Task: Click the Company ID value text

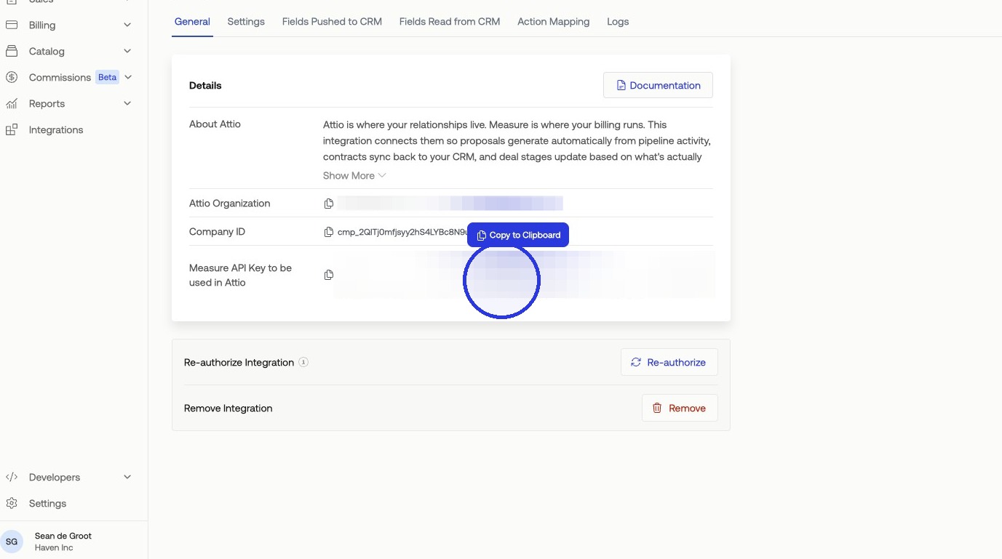Action: [402, 232]
